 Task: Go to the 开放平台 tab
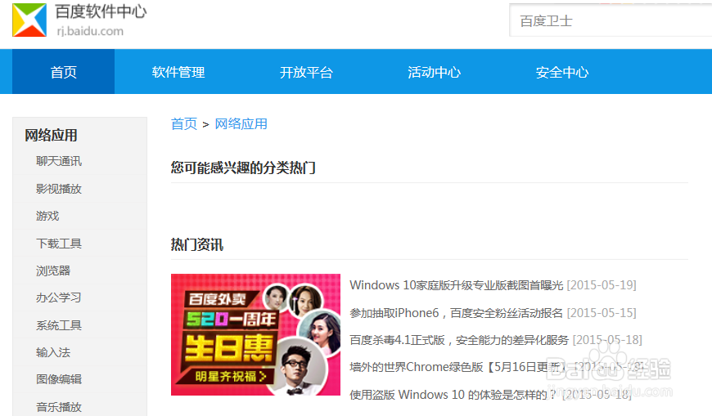pyautogui.click(x=306, y=72)
